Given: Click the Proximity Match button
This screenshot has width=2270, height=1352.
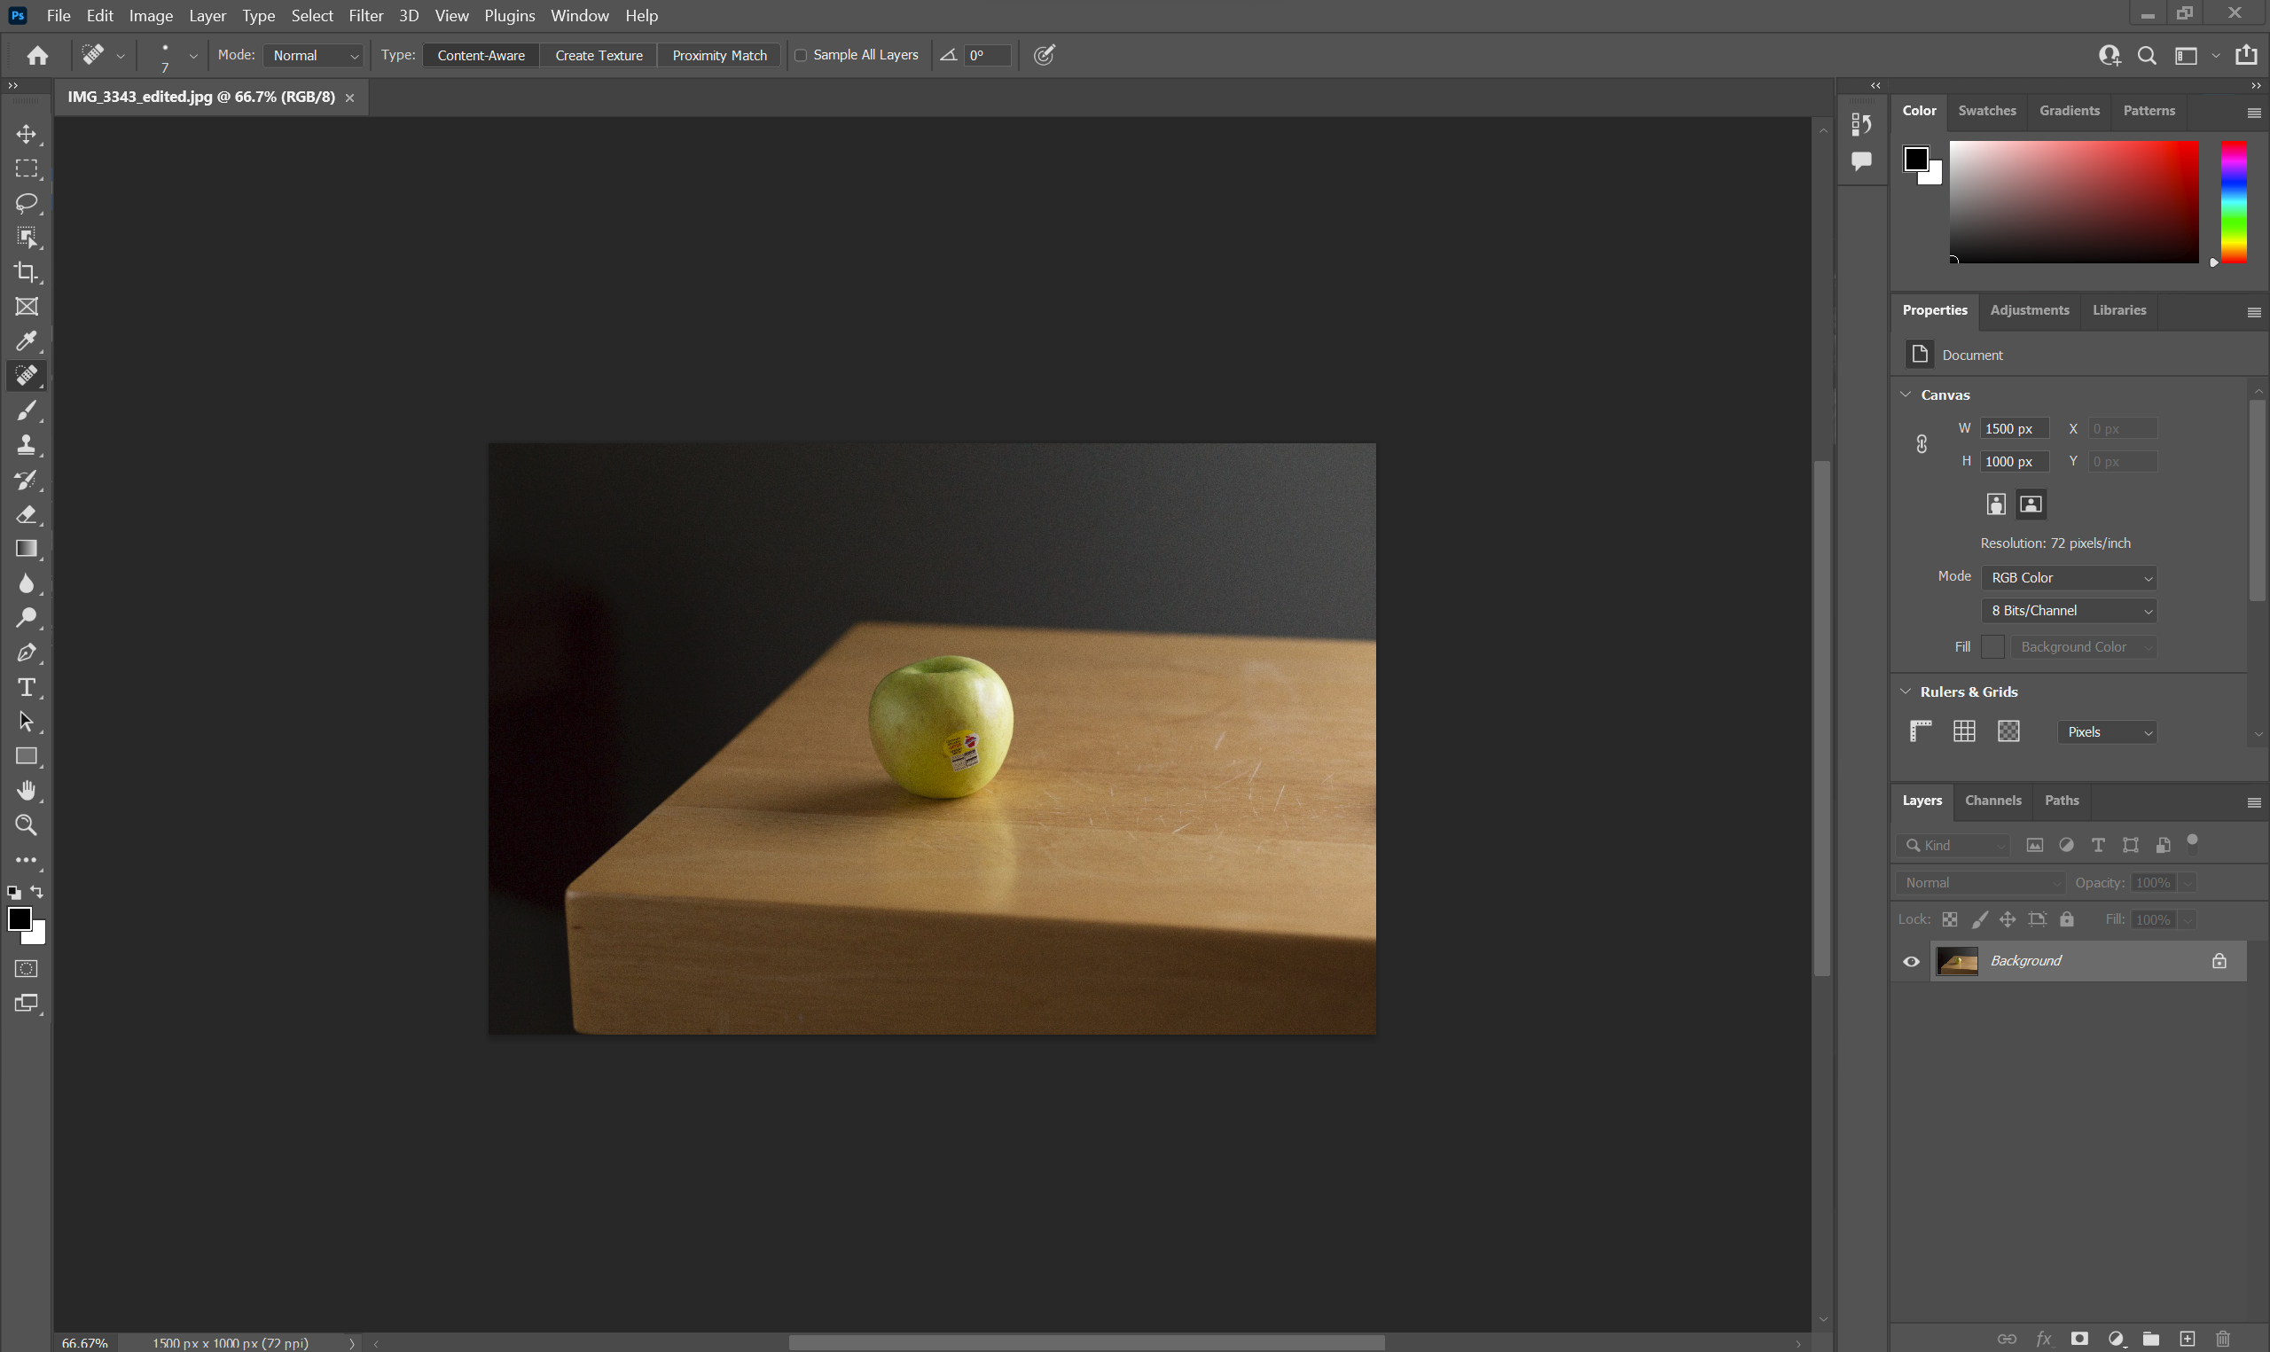Looking at the screenshot, I should (719, 55).
